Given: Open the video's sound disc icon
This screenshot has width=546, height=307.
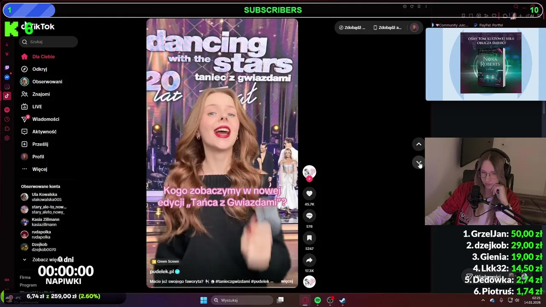Looking at the screenshot, I should (309, 282).
